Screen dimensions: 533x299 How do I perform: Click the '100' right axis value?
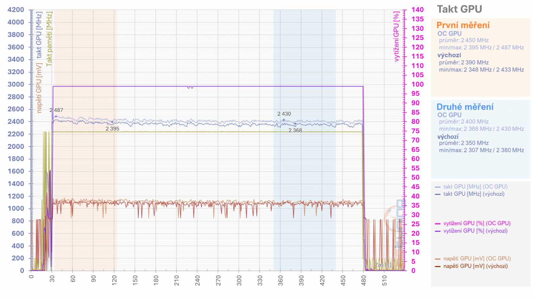point(417,84)
